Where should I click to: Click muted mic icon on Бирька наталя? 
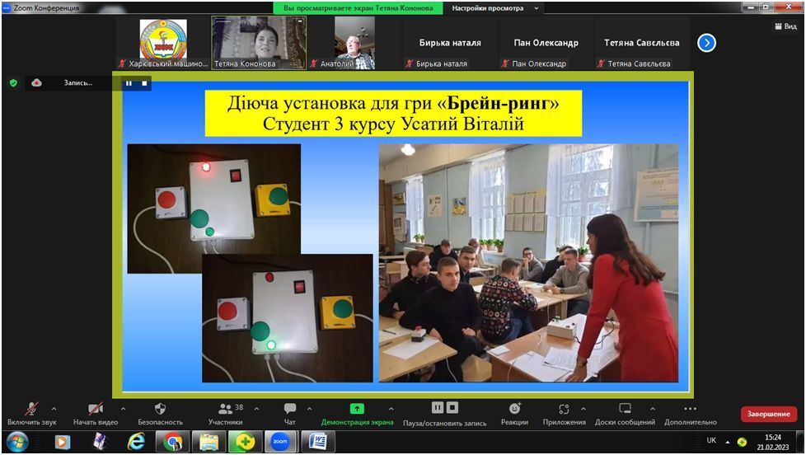[409, 63]
